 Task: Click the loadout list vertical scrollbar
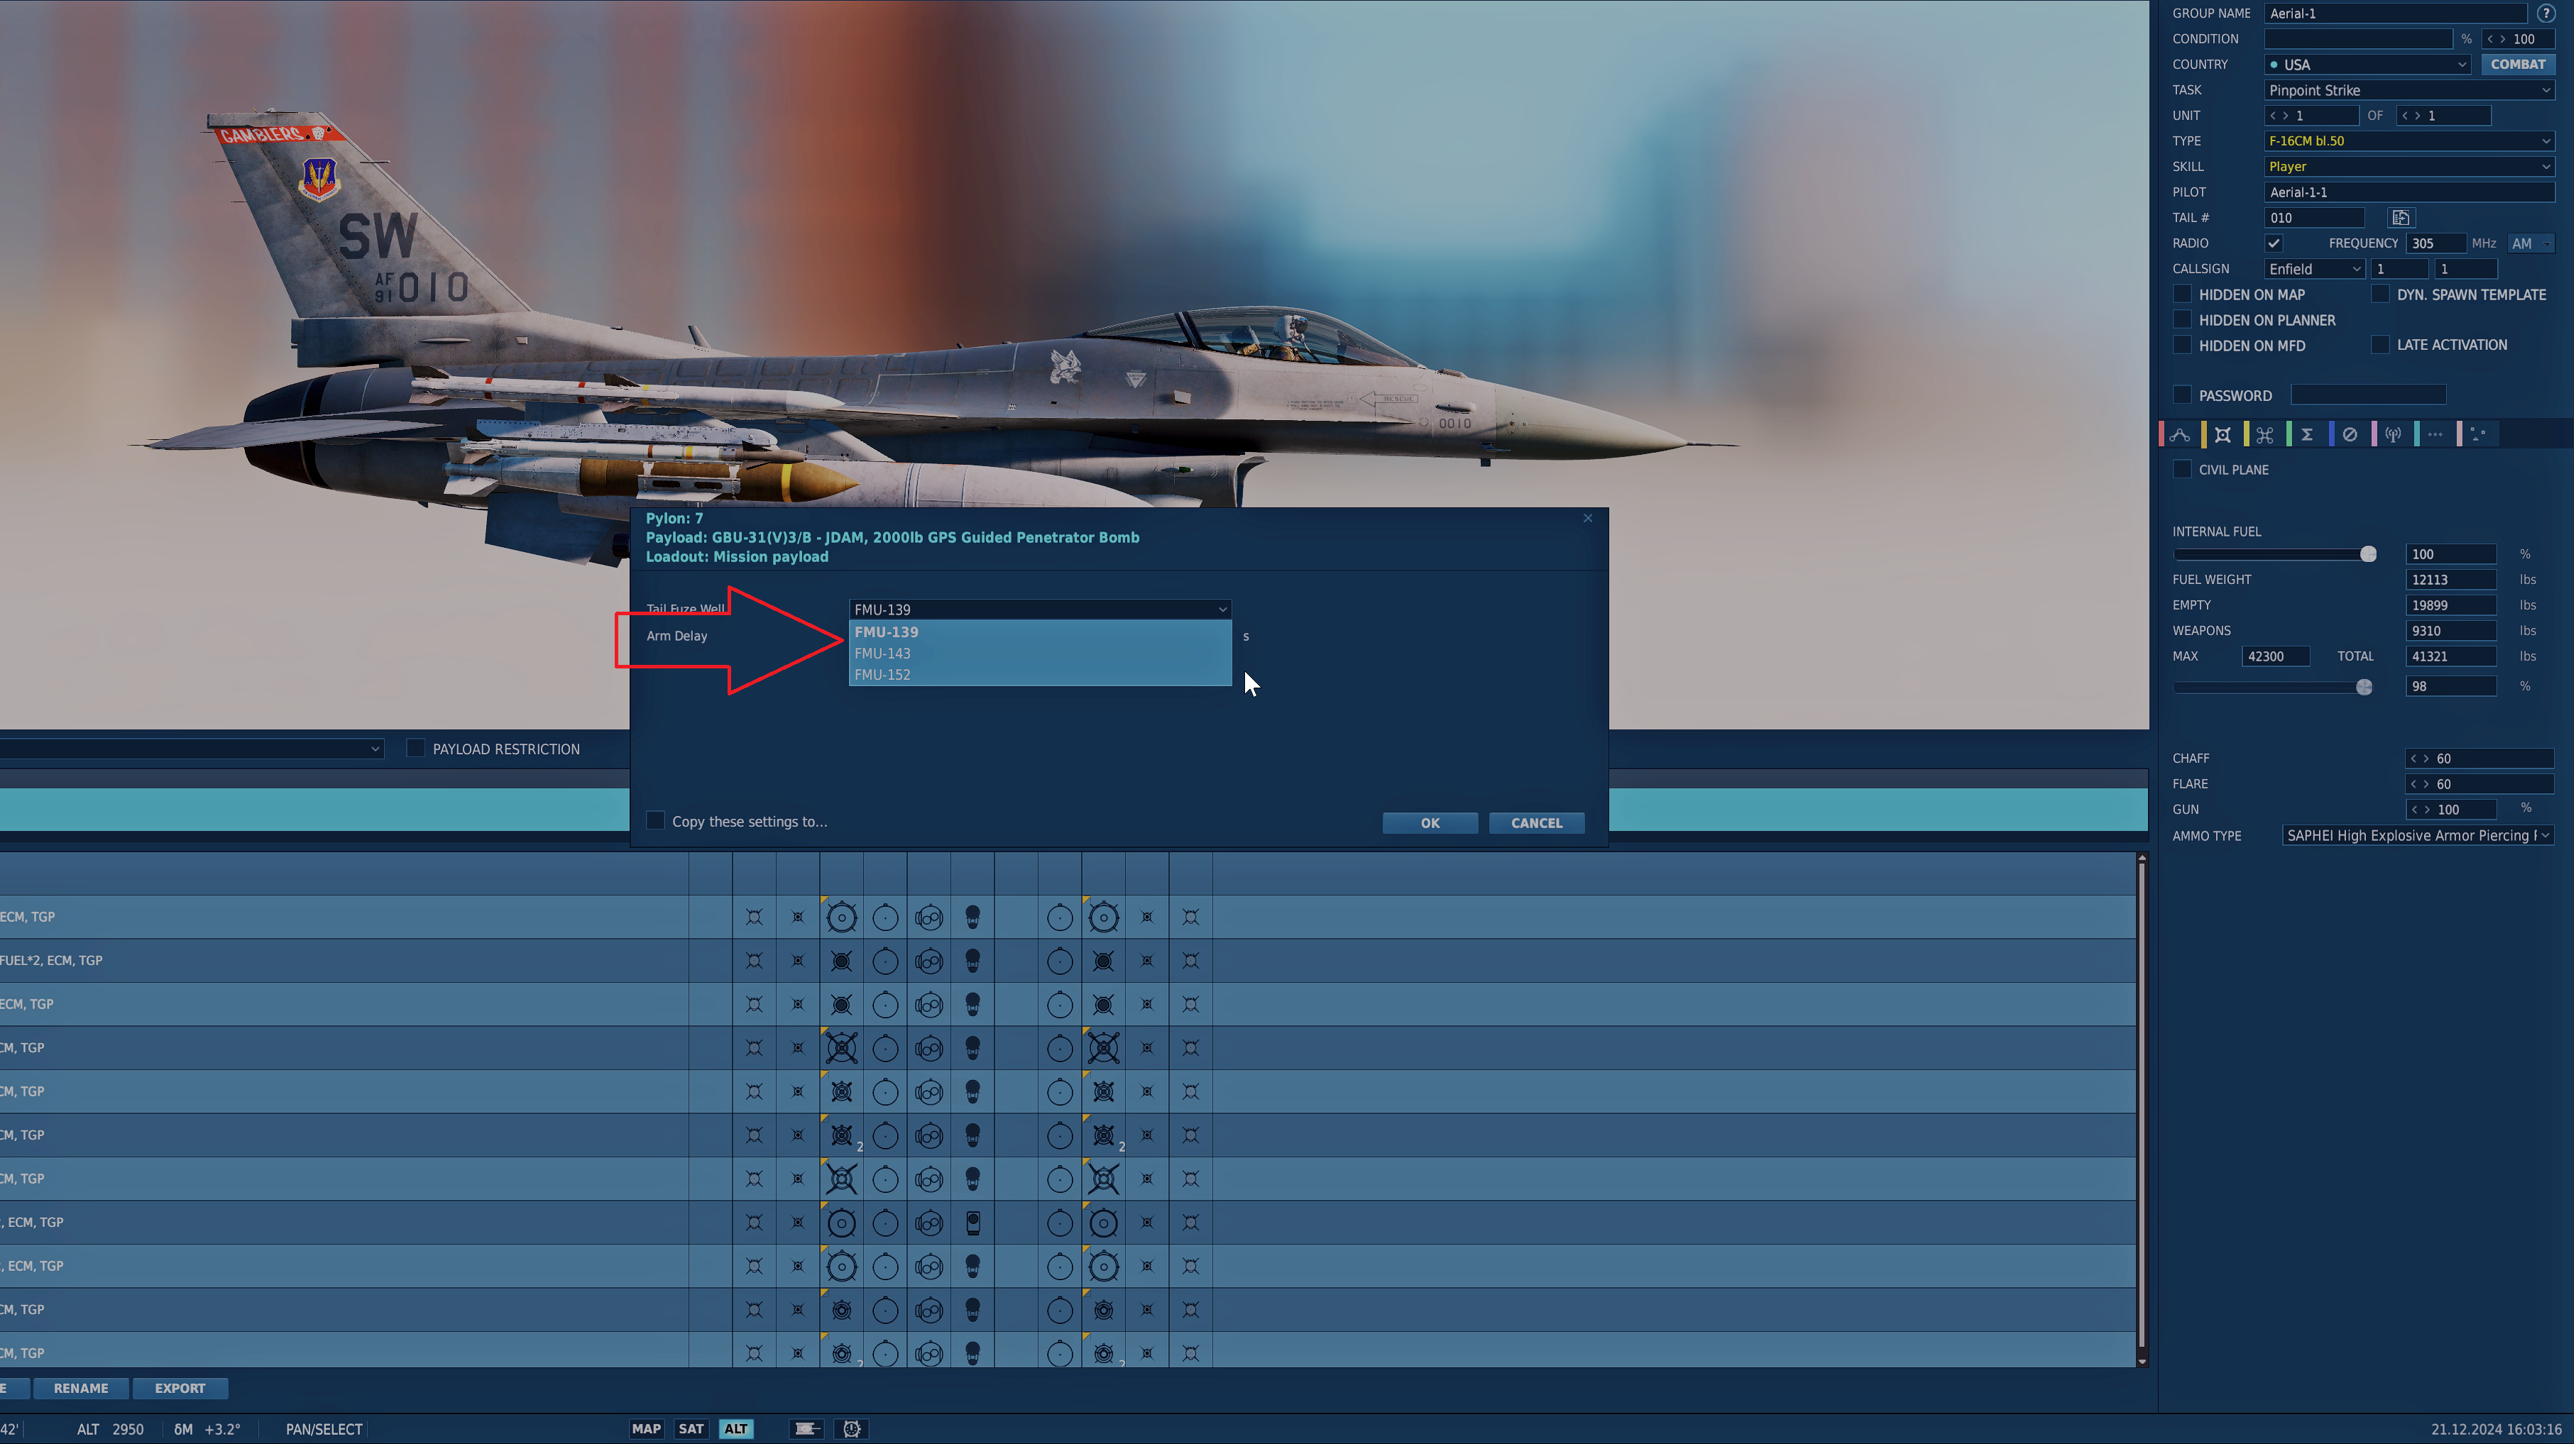(2142, 1109)
